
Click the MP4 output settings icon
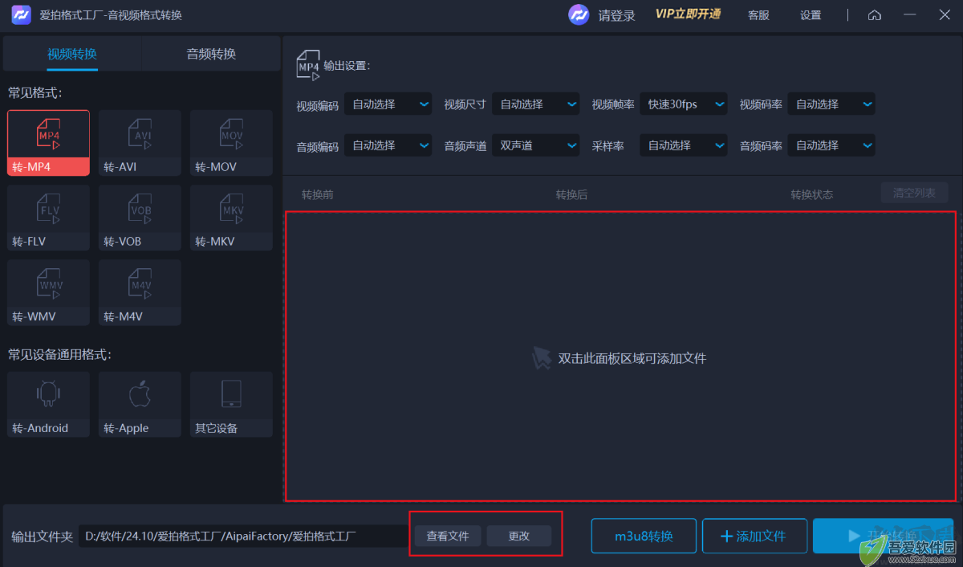click(308, 66)
